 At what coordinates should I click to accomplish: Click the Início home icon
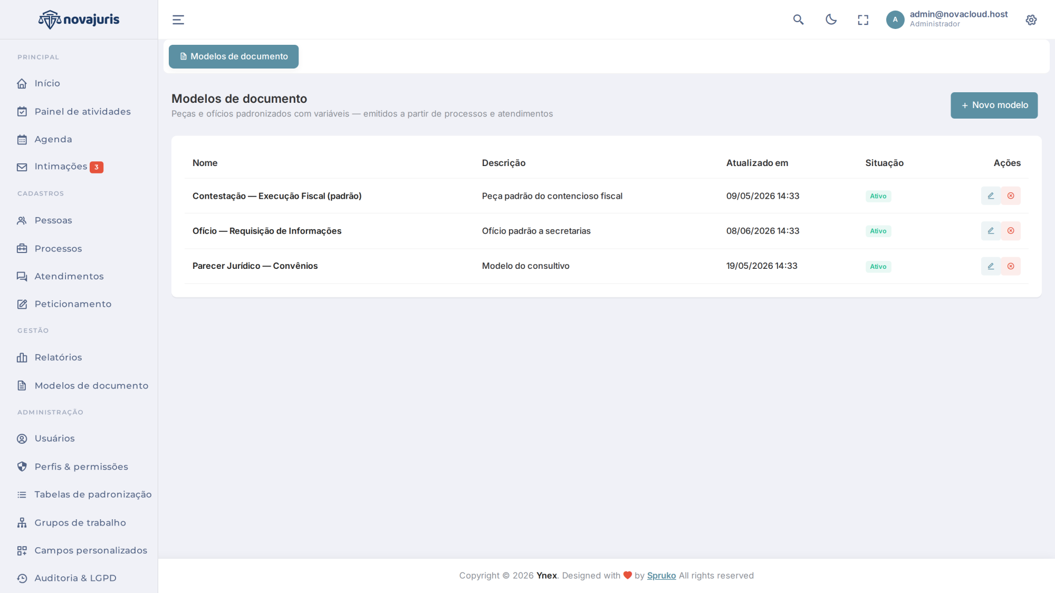22,83
